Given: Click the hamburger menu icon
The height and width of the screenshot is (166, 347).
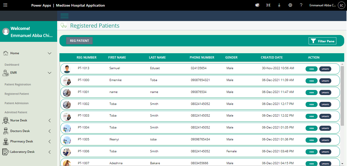Looking at the screenshot, I should click(x=65, y=16).
